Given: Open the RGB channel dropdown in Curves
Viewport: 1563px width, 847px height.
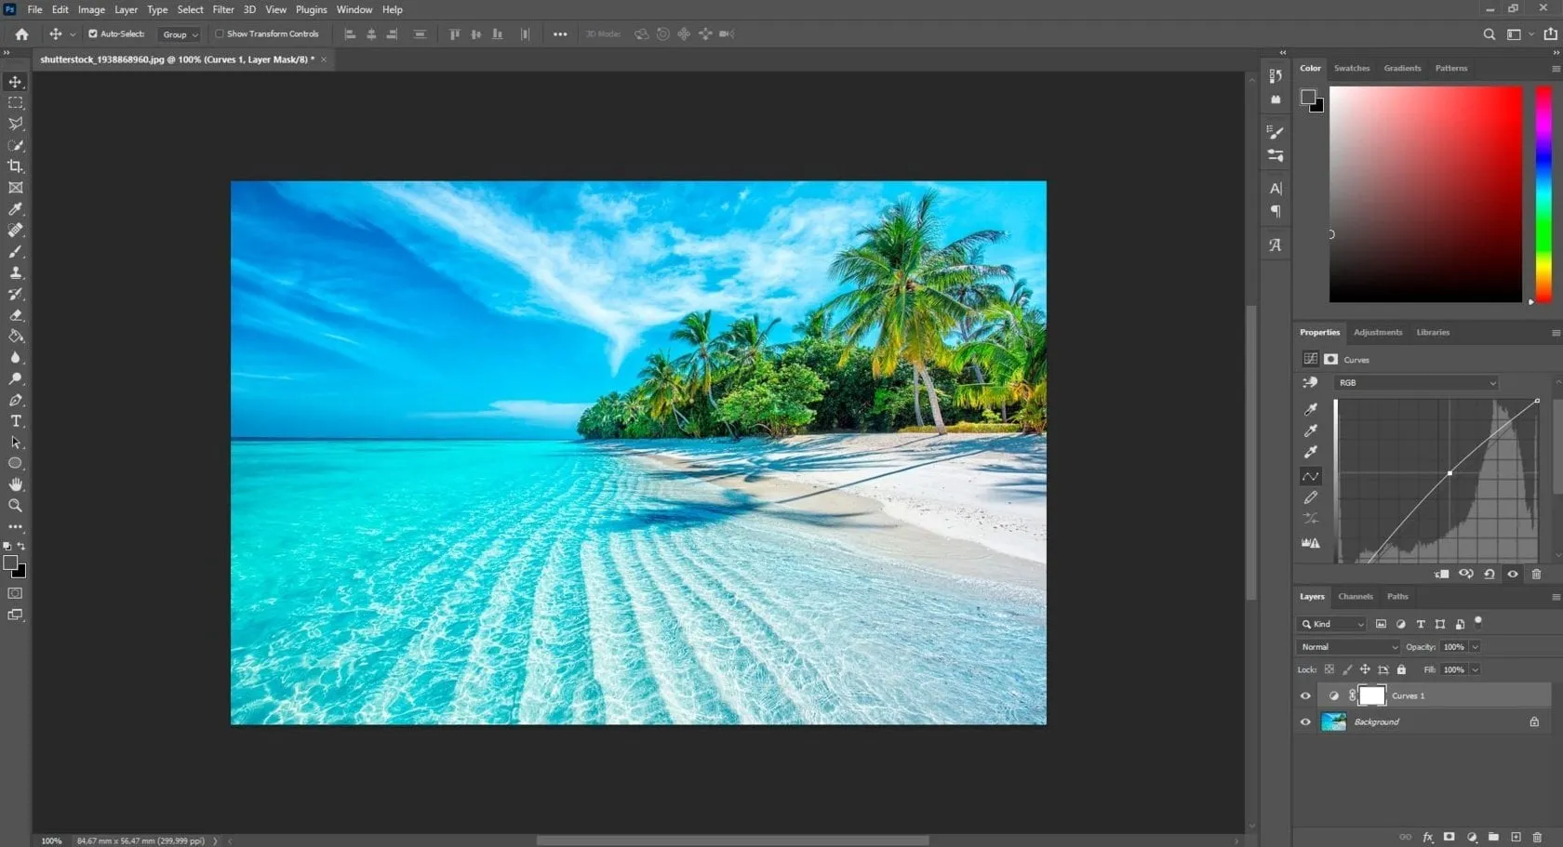Looking at the screenshot, I should (1417, 383).
